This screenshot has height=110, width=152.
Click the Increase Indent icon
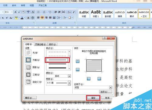pos(59,12)
